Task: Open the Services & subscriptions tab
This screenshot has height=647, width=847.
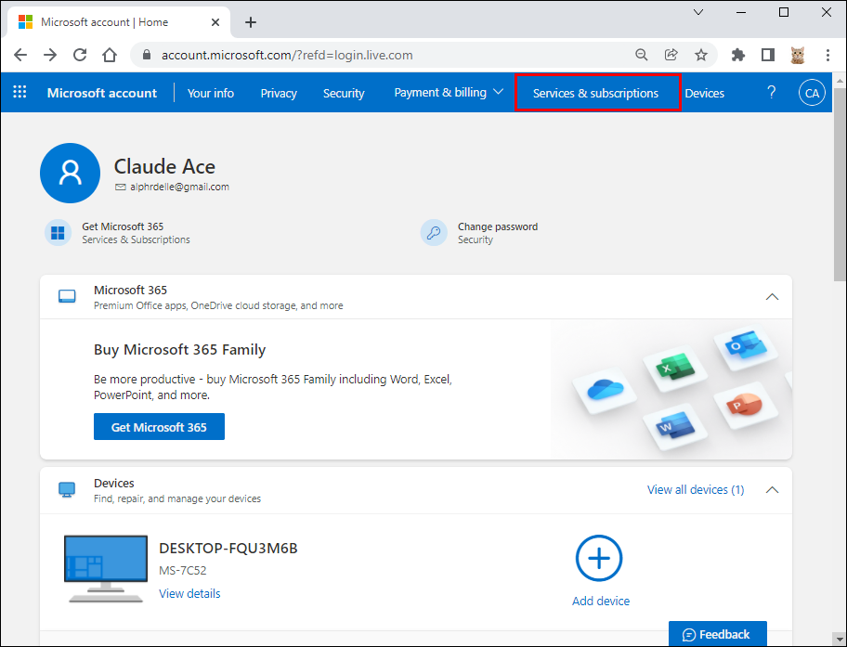Action: point(595,93)
